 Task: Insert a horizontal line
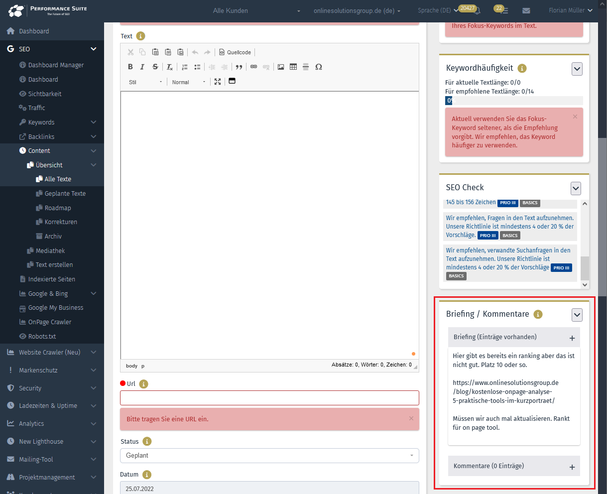(306, 67)
